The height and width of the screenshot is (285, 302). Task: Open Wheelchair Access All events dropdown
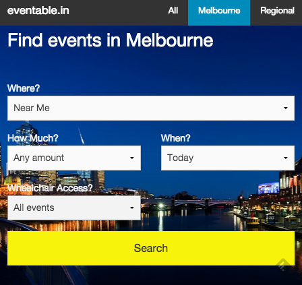pyautogui.click(x=74, y=208)
